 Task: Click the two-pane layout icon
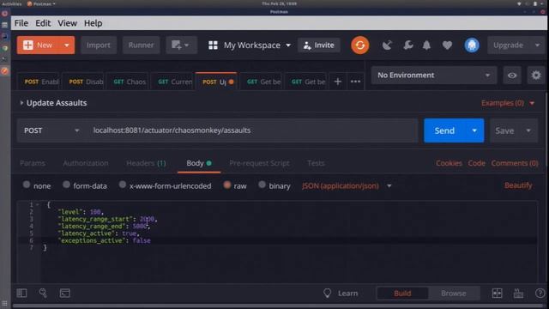pos(497,294)
